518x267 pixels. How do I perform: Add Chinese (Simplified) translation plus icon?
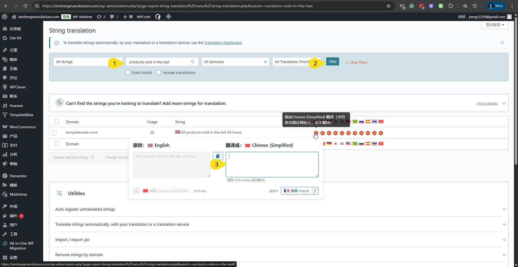(316, 133)
